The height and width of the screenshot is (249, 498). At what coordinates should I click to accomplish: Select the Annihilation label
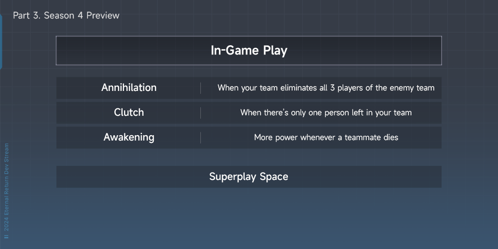point(129,88)
